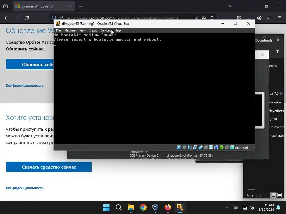This screenshot has width=286, height=214.
Task: Expand the system tray hidden icons chevron
Action: (227, 207)
